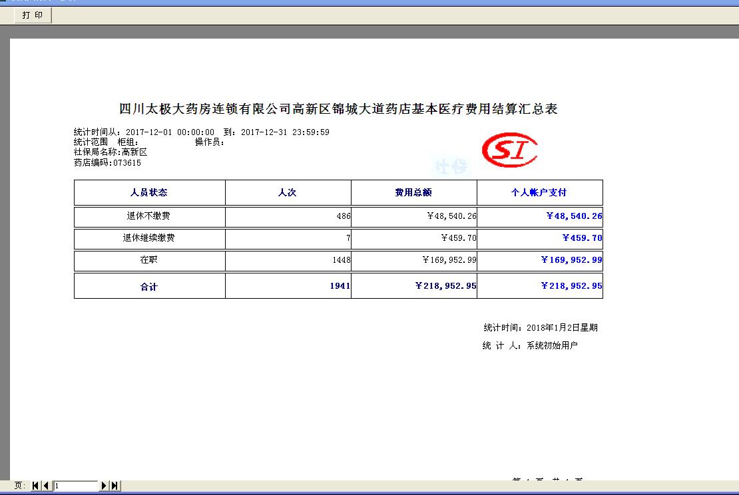Image resolution: width=739 pixels, height=495 pixels.
Task: Go to previous page arrow
Action: pos(46,486)
